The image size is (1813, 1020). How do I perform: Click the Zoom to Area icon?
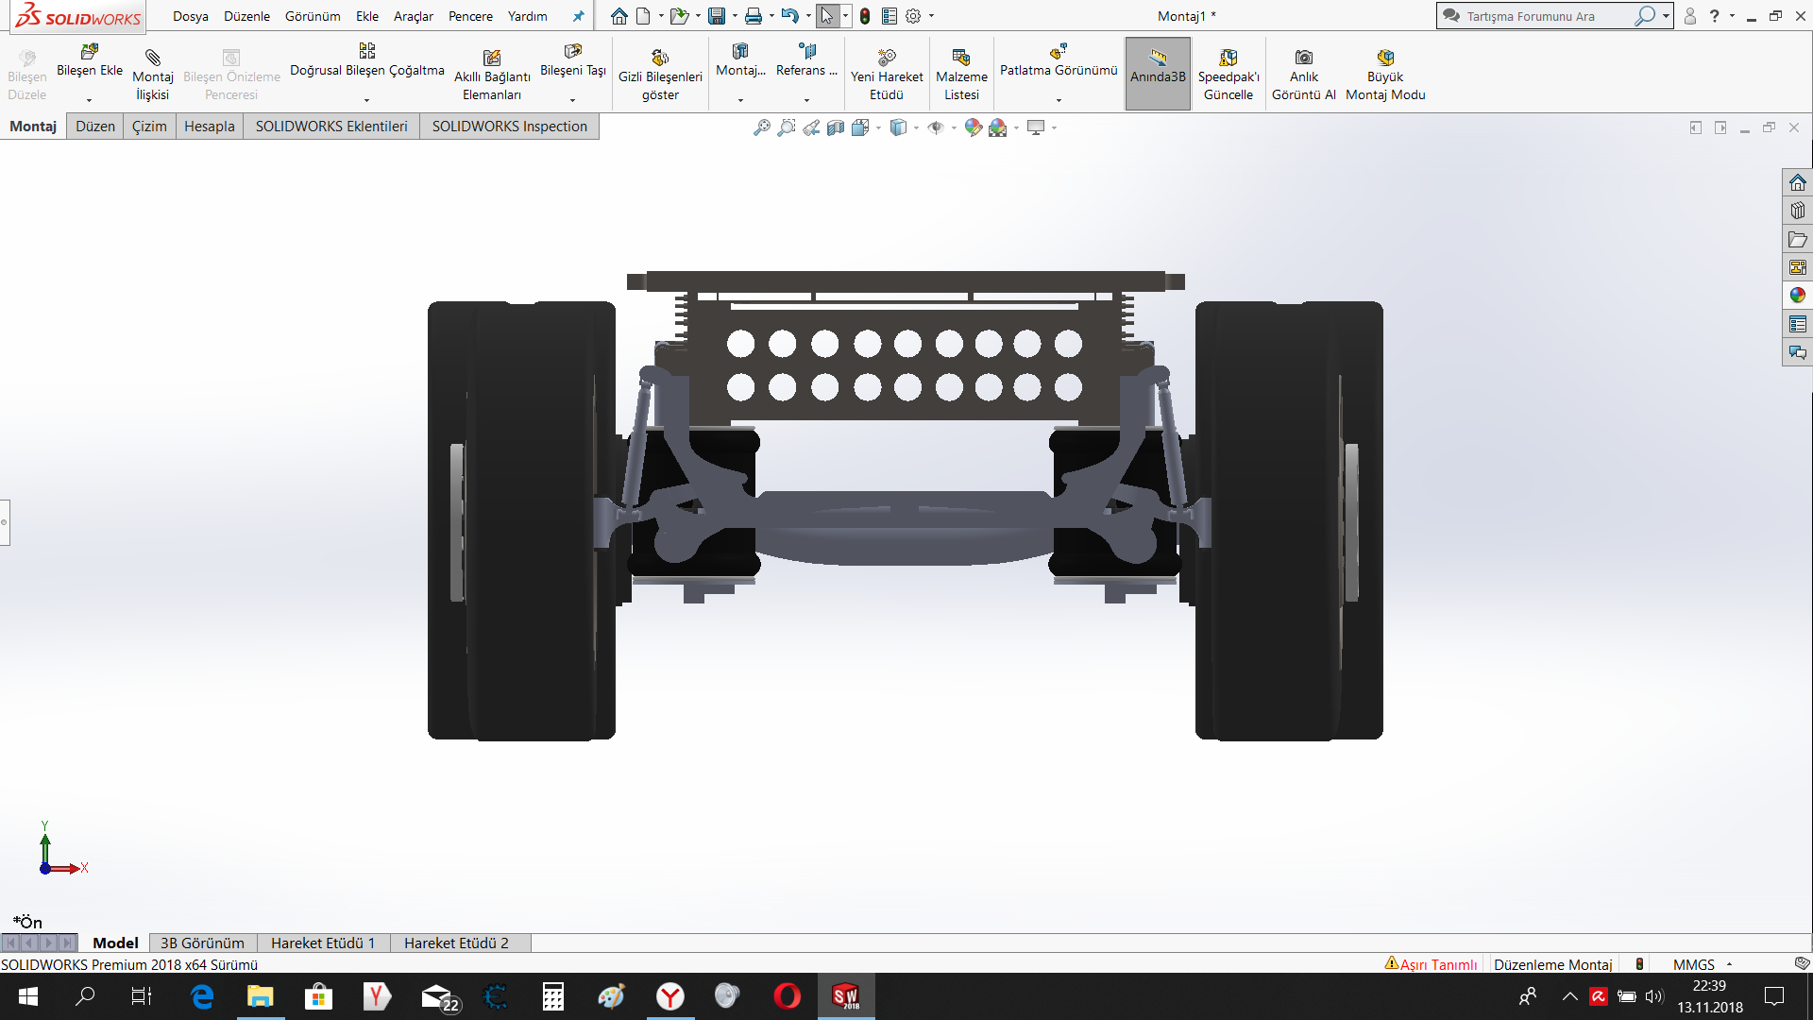(787, 127)
